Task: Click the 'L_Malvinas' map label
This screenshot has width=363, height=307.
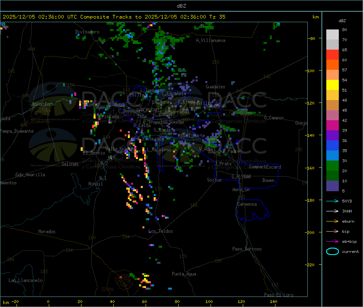Action: [x=159, y=150]
